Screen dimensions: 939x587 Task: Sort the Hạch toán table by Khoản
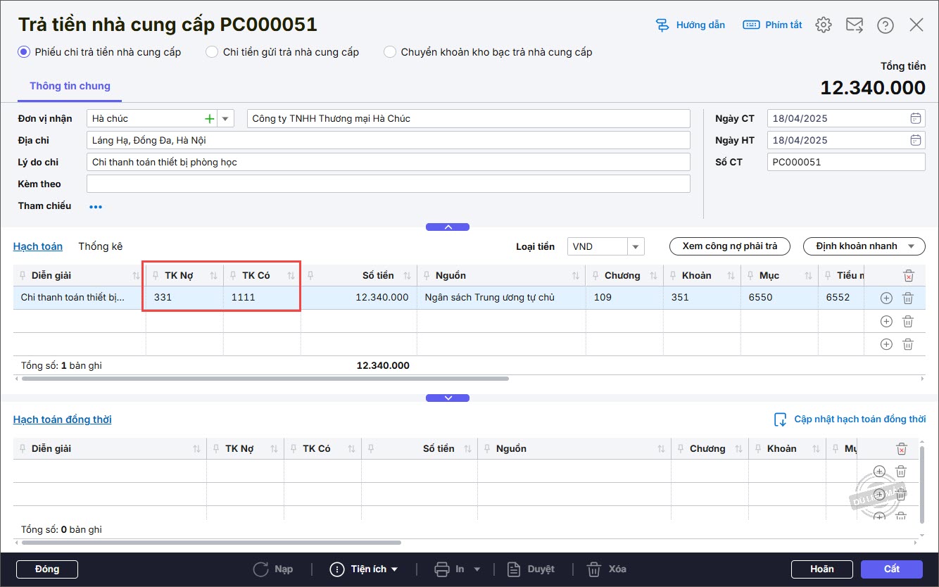tap(731, 275)
